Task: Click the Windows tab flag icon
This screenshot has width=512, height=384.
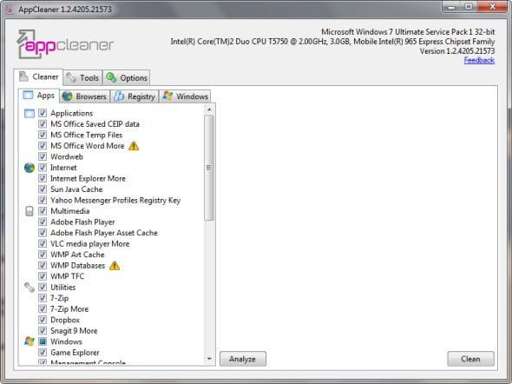Action: point(167,96)
